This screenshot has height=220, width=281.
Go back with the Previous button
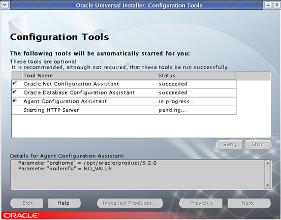pyautogui.click(x=201, y=203)
